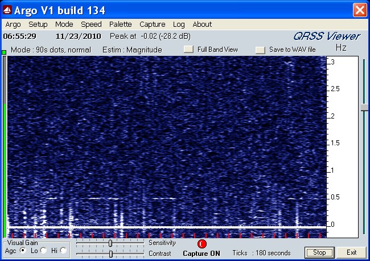Select the Hi visual gain option
Viewport: 370px width, 261px height.
coord(63,251)
